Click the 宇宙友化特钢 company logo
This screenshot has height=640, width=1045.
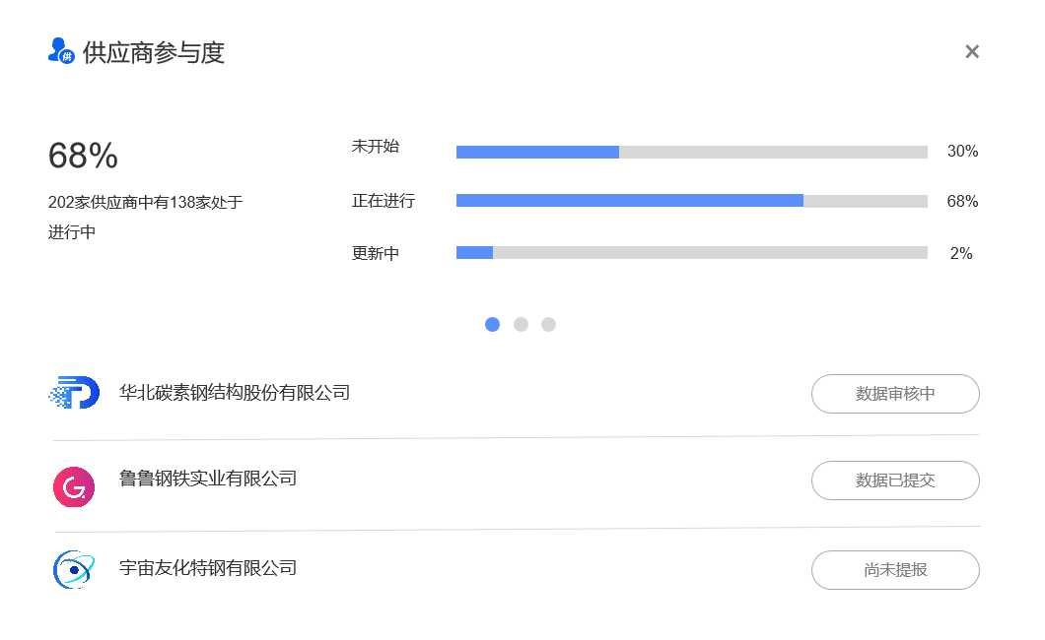click(x=74, y=570)
